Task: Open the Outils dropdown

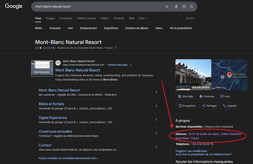Action: click(191, 18)
